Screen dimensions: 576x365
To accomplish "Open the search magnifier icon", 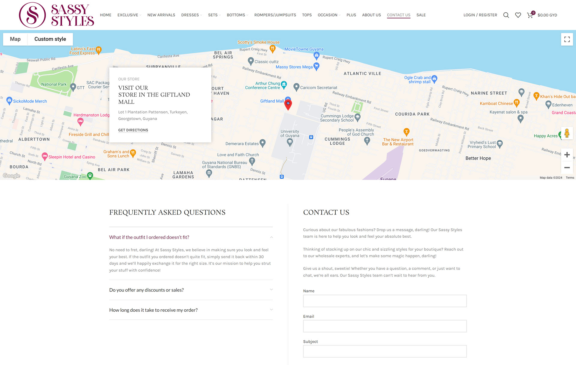I will (x=506, y=15).
